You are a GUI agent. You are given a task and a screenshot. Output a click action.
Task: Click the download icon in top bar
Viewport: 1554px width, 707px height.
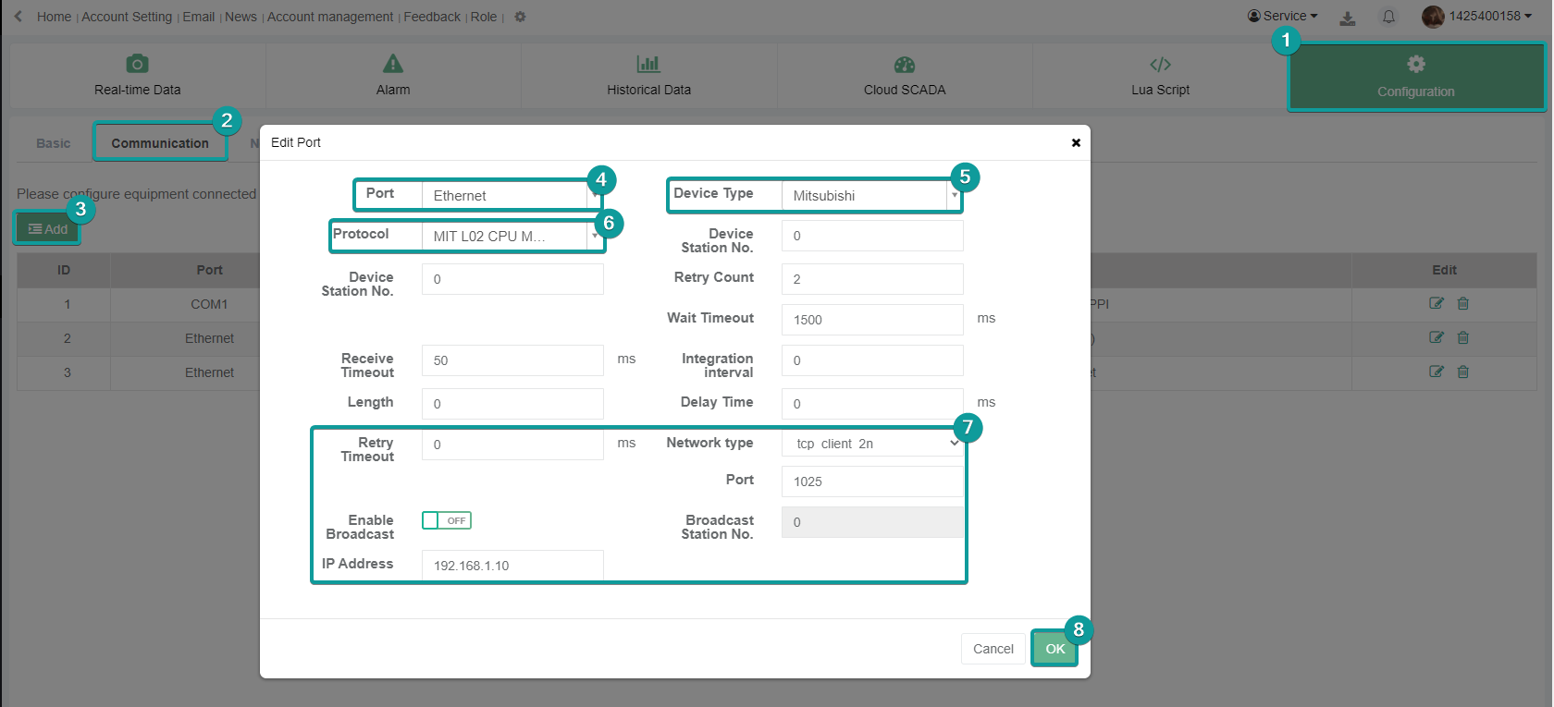click(1348, 18)
